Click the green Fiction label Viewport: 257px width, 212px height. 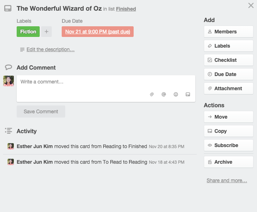(x=28, y=32)
